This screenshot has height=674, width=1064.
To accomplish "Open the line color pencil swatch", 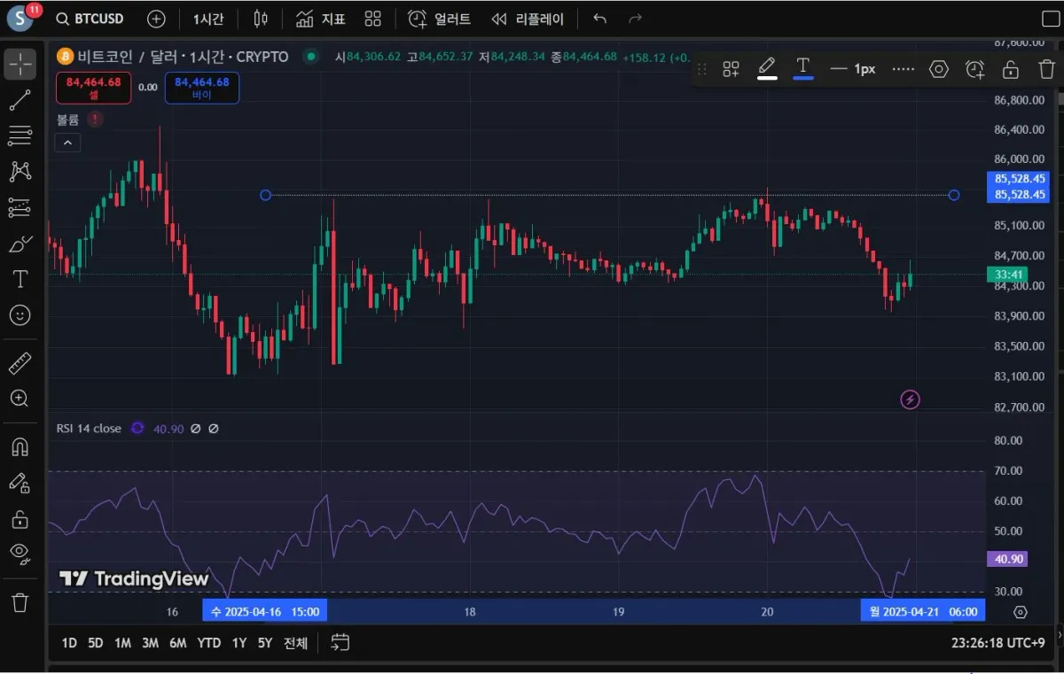I will tap(767, 68).
